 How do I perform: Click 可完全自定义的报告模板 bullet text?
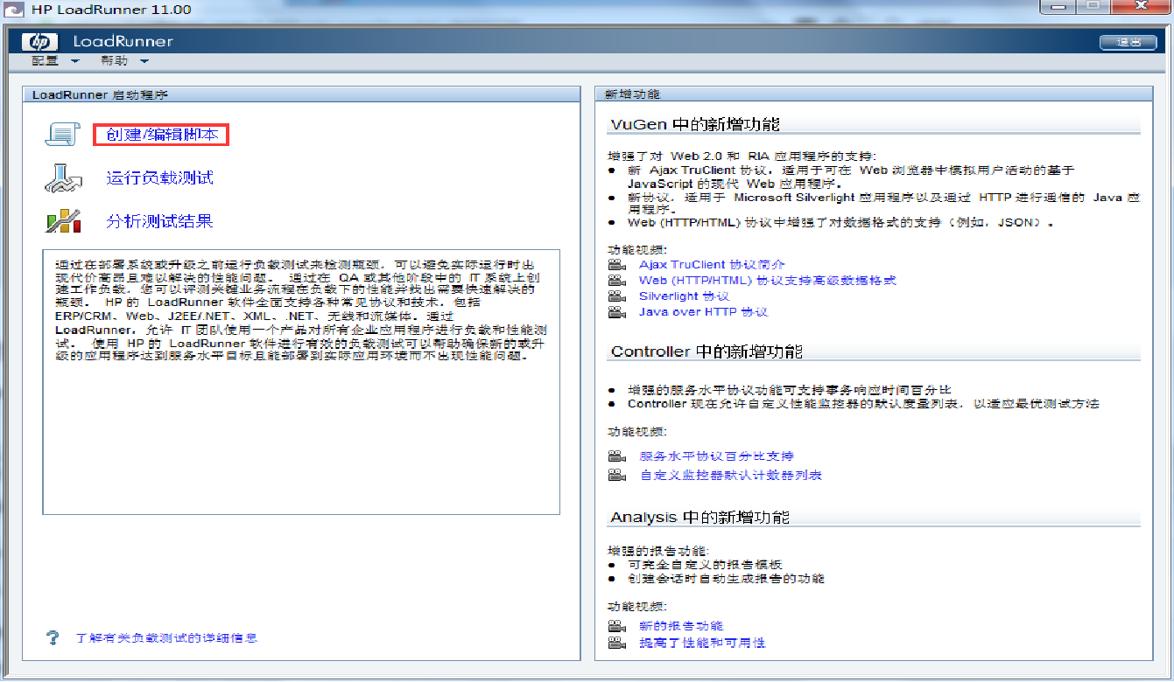[705, 565]
